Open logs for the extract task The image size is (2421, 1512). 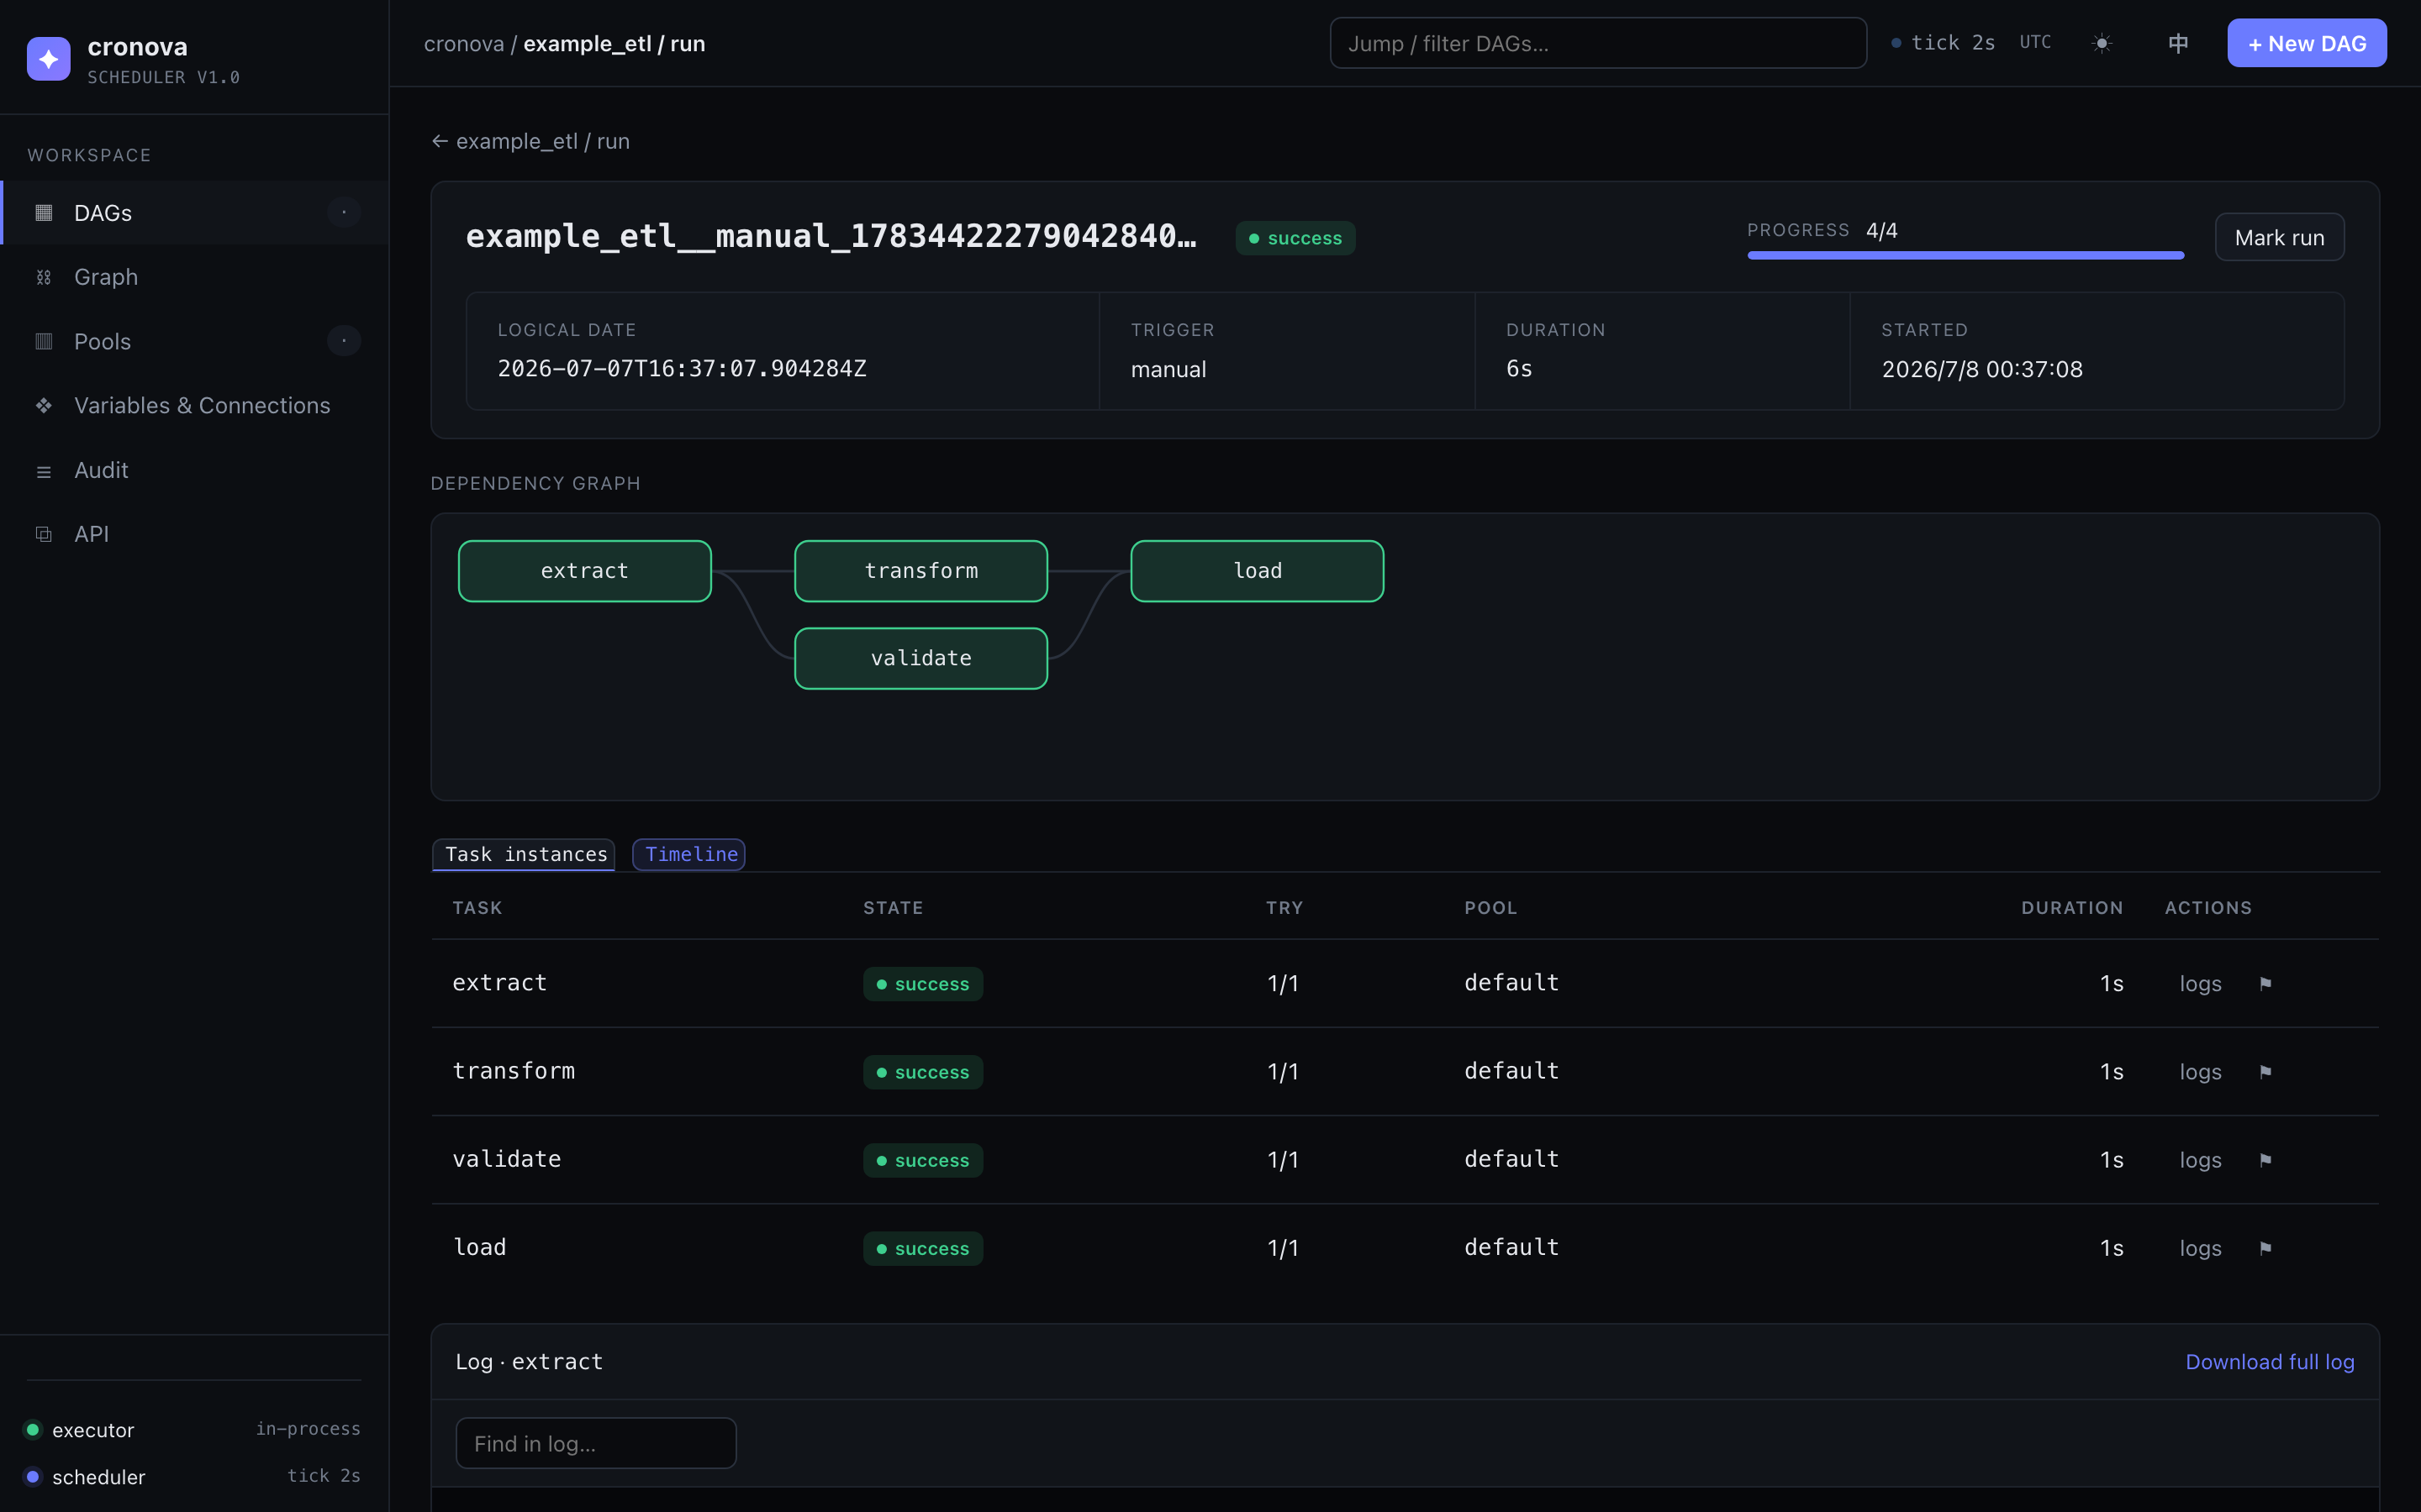point(2200,984)
